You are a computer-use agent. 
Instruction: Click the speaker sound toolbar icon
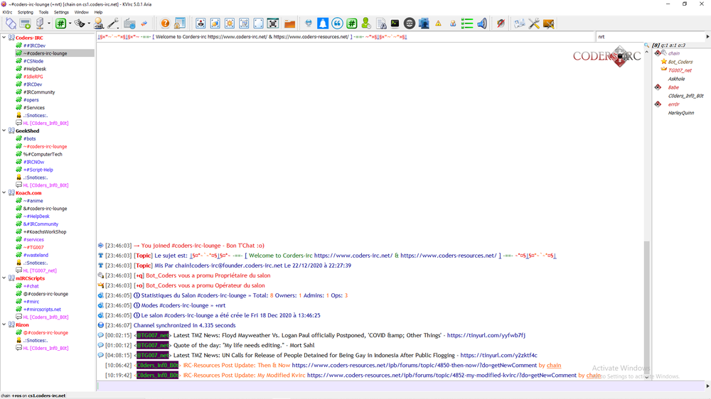482,23
